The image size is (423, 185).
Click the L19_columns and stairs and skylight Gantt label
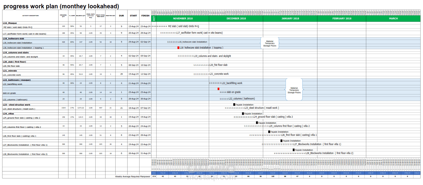[x=212, y=56]
